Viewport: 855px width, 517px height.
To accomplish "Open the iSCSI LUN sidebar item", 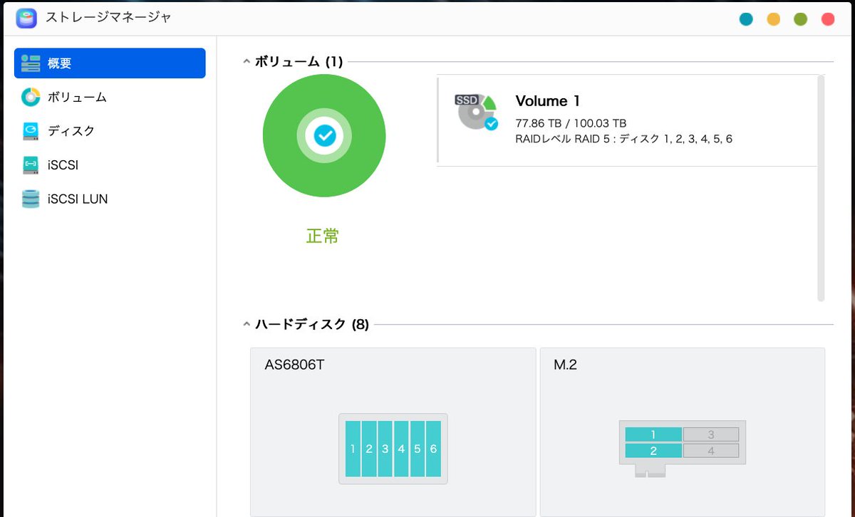I will coord(78,199).
